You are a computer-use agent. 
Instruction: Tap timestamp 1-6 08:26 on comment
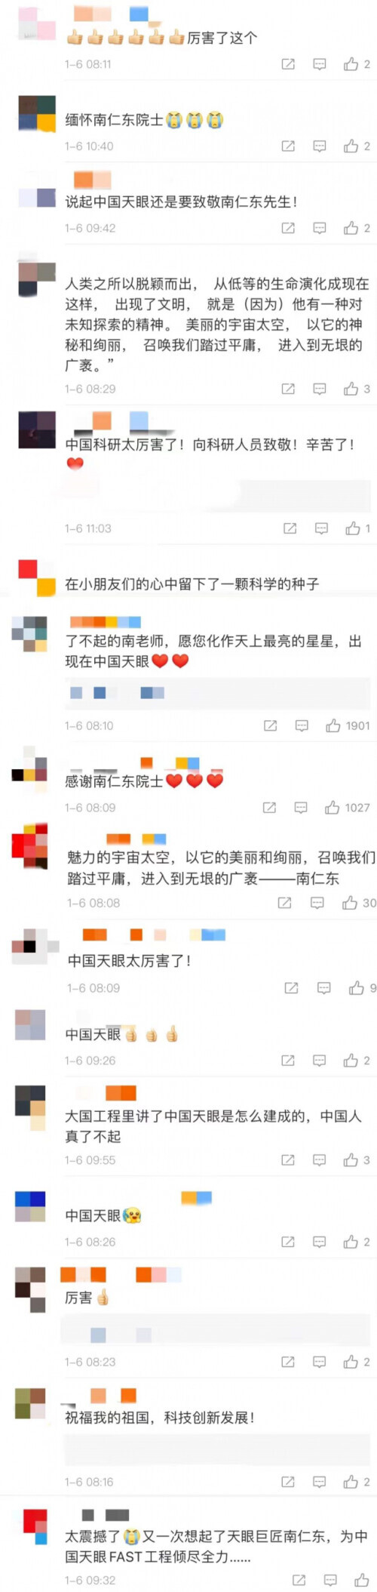pos(90,1242)
